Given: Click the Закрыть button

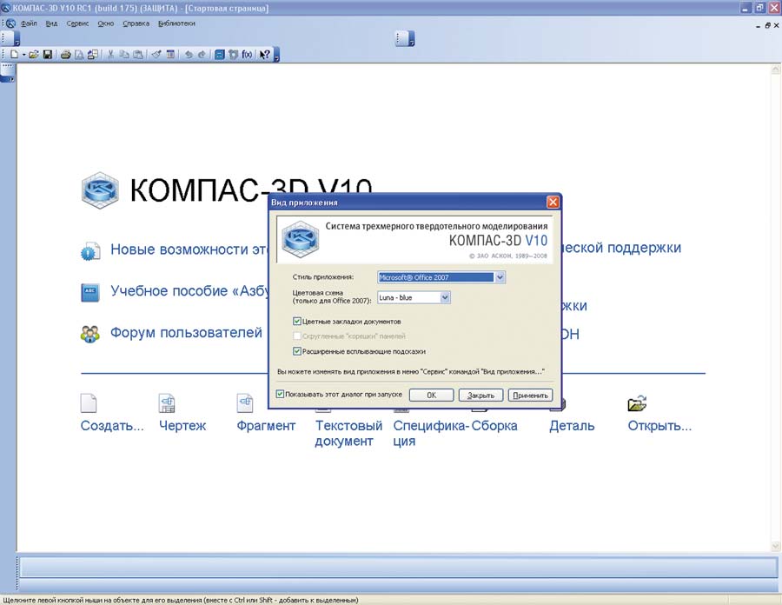Looking at the screenshot, I should coord(480,395).
